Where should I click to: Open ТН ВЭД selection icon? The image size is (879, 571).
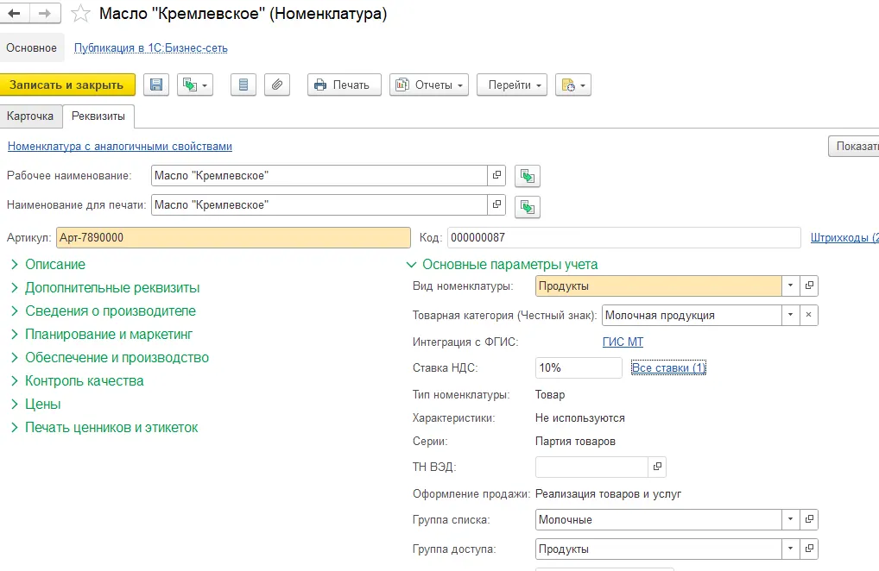658,467
